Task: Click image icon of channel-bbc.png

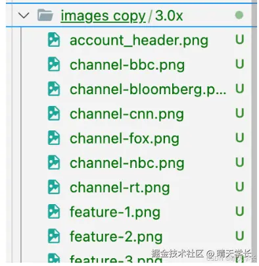Action: click(54, 65)
